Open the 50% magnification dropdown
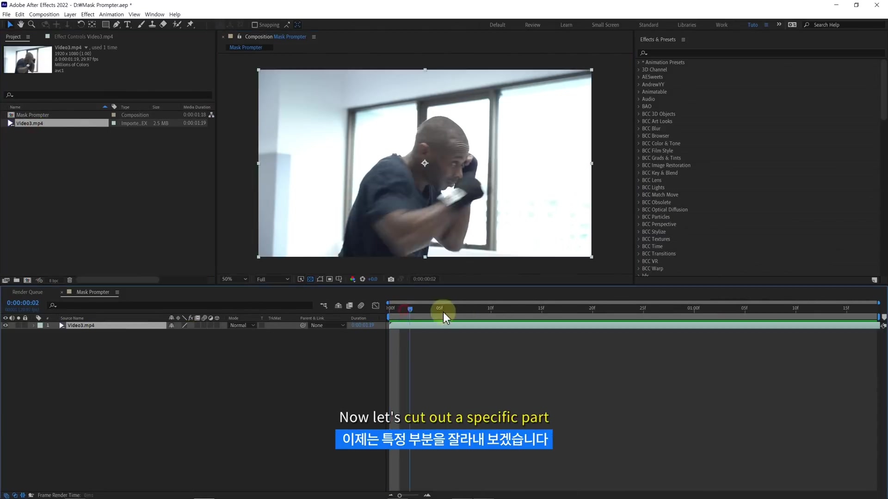The width and height of the screenshot is (888, 499). coord(234,279)
